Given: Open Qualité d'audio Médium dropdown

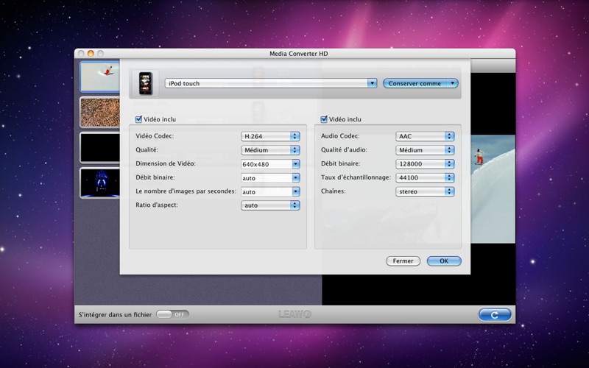Looking at the screenshot, I should (x=425, y=150).
